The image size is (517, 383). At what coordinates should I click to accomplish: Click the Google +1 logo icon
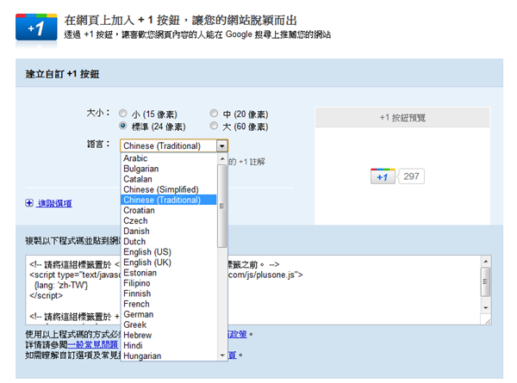pos(36,28)
